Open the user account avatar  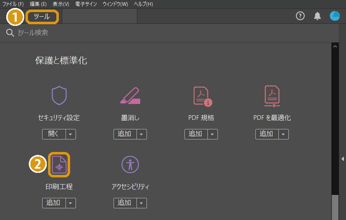[x=335, y=16]
